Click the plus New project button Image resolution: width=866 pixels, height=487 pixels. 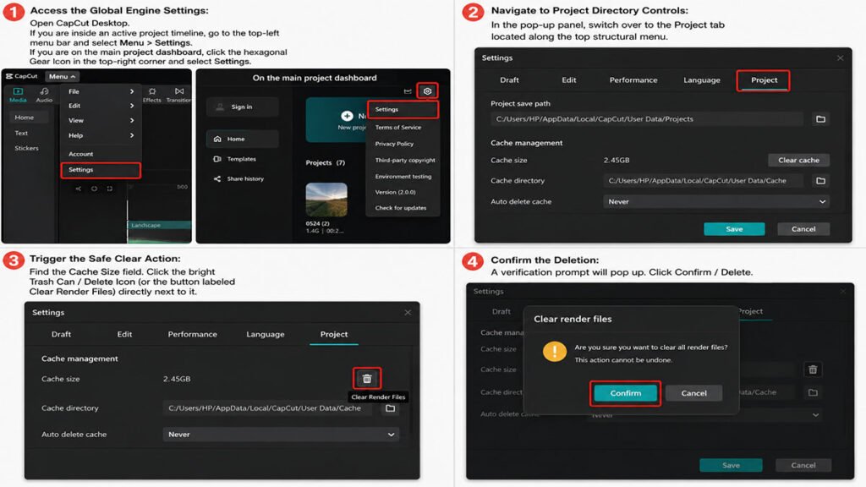[347, 116]
